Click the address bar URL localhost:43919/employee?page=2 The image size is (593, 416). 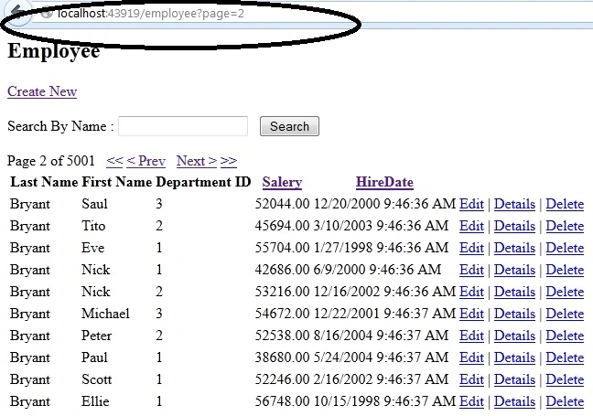pos(150,13)
